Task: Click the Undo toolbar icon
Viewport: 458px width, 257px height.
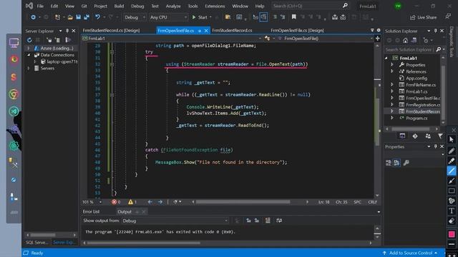Action: coord(97,17)
